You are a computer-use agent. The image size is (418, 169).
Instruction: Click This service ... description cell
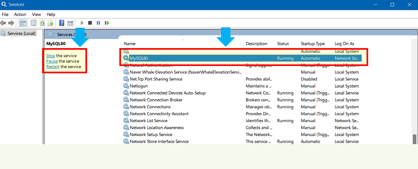(259, 141)
